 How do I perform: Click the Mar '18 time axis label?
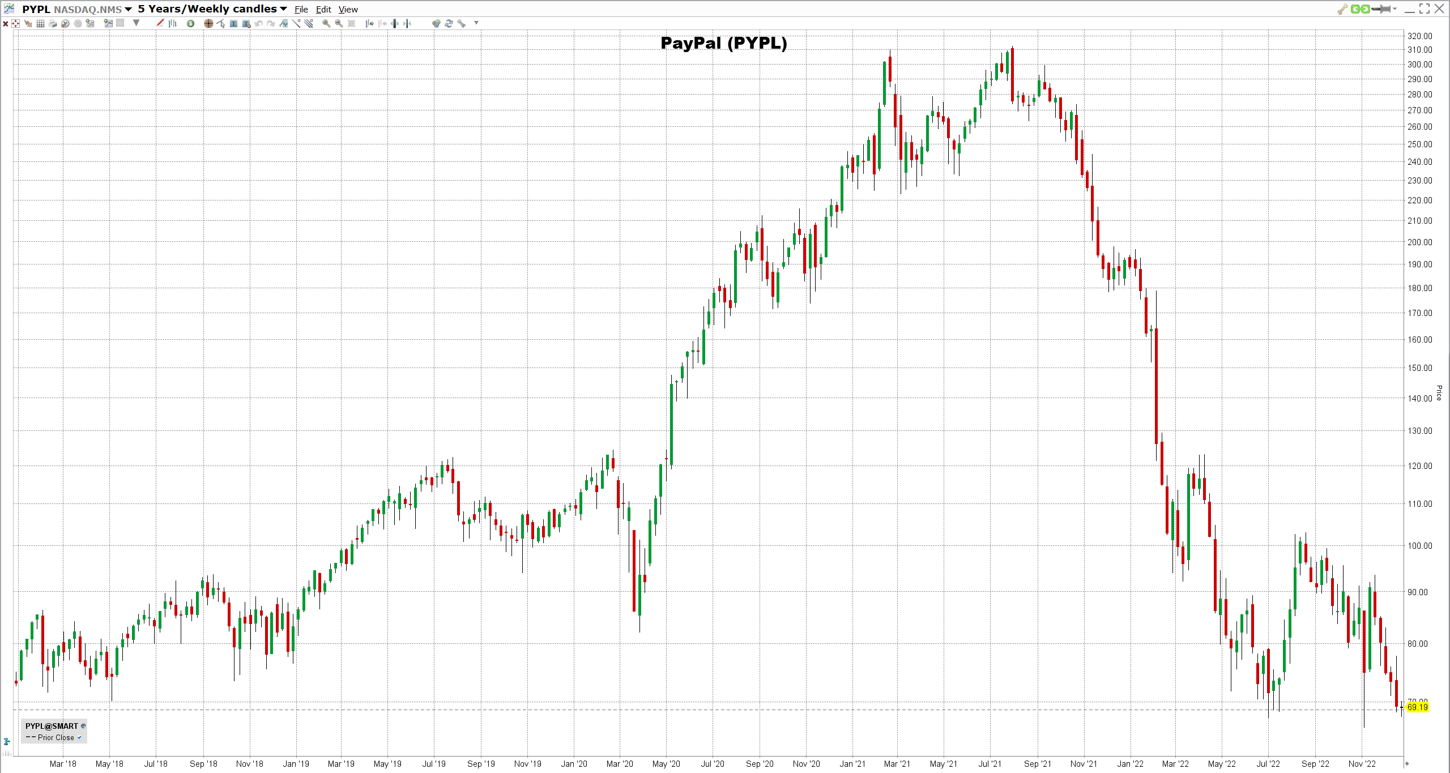(63, 764)
